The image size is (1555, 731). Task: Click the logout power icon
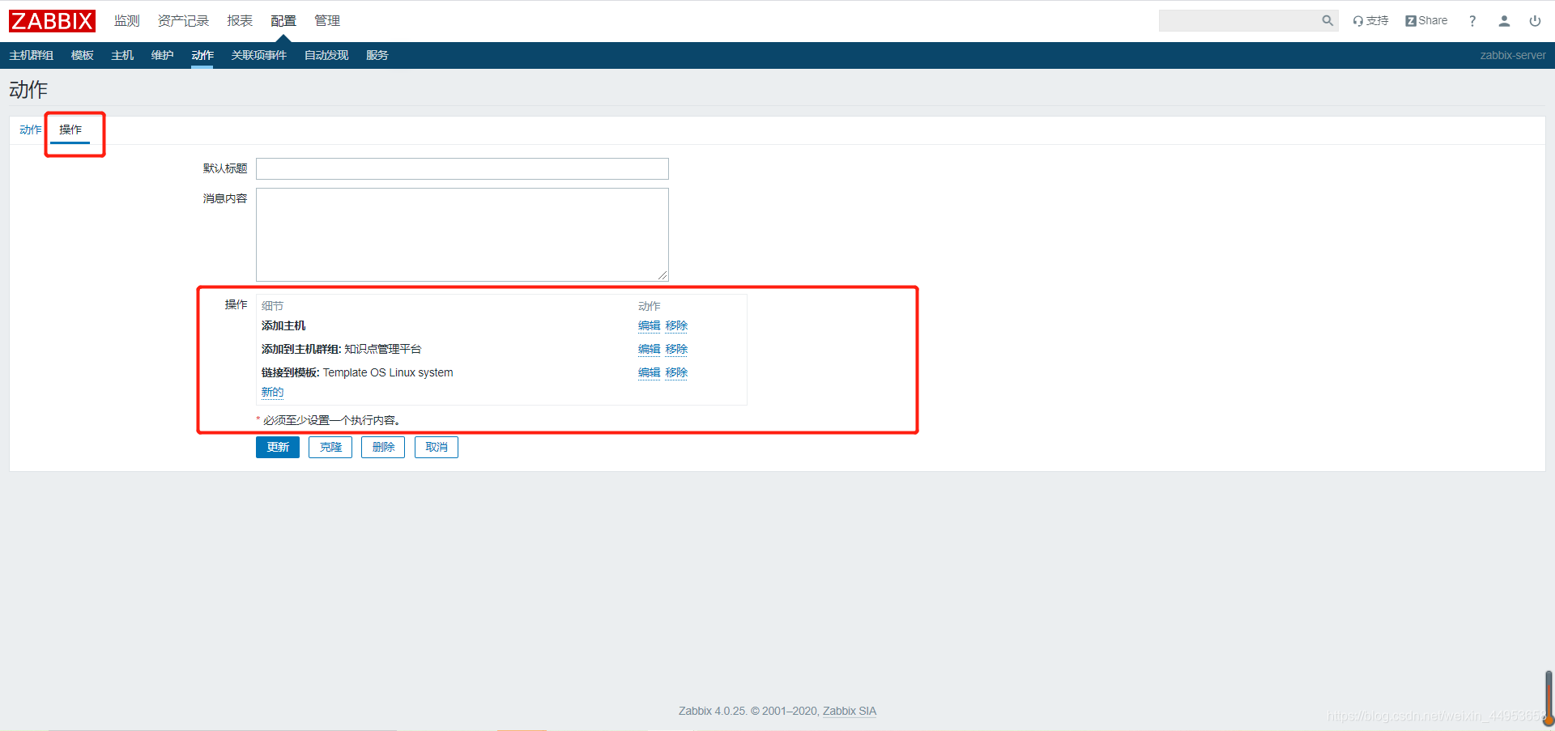1535,21
